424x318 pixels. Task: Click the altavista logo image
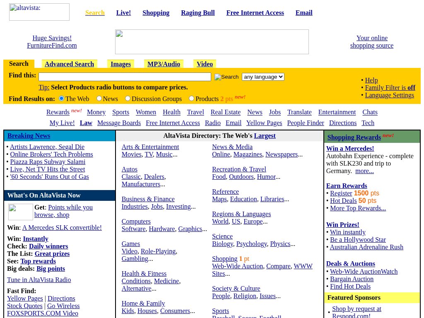click(x=39, y=12)
